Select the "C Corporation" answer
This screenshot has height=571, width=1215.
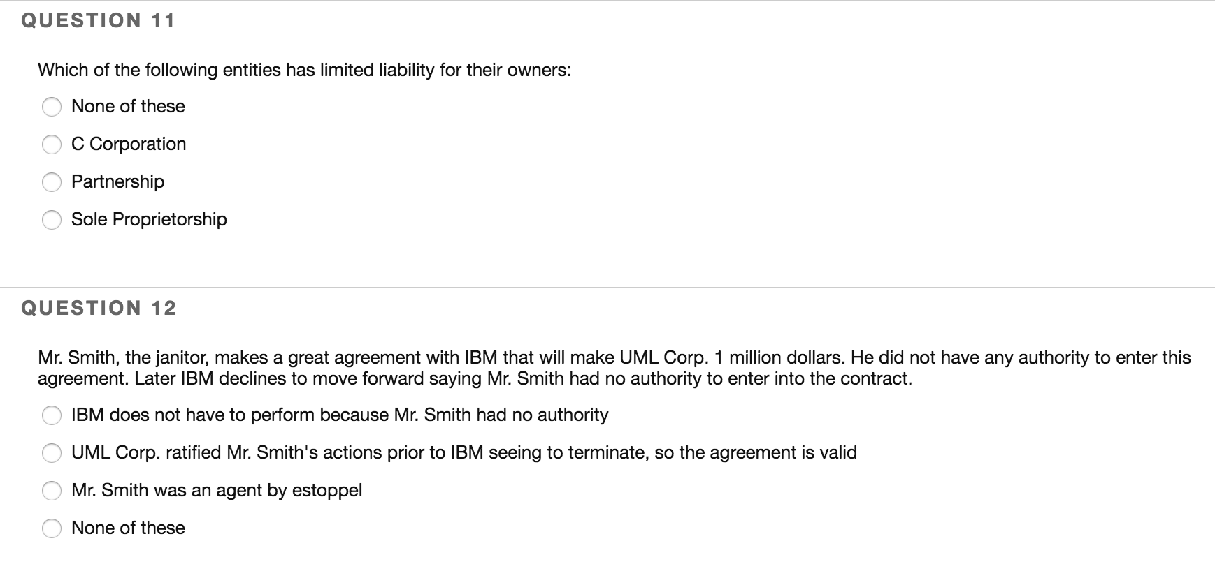(52, 144)
